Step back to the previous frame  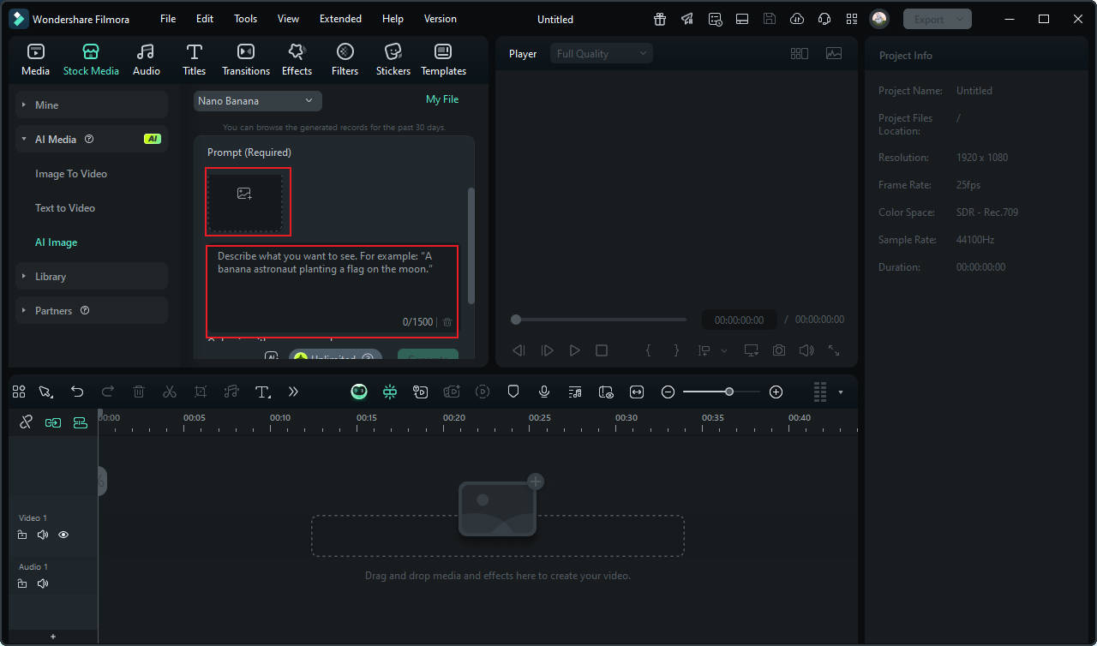click(x=519, y=350)
